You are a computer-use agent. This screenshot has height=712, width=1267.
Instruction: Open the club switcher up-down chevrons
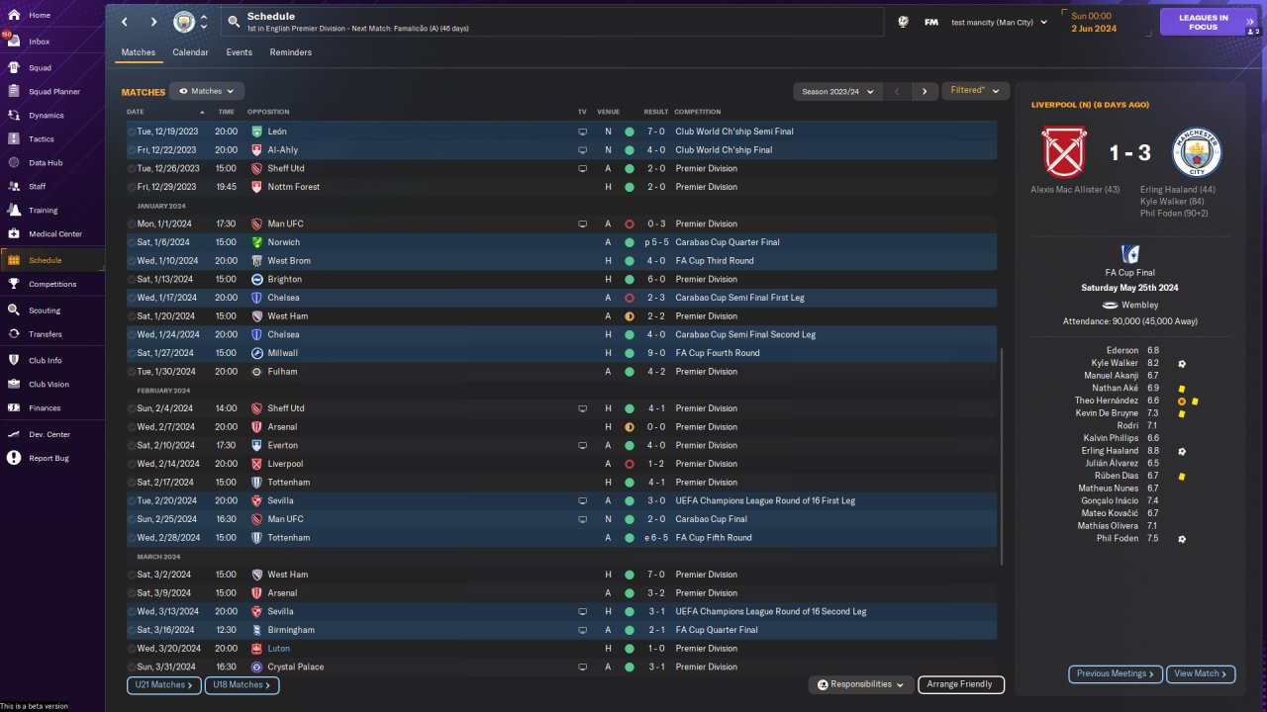203,21
